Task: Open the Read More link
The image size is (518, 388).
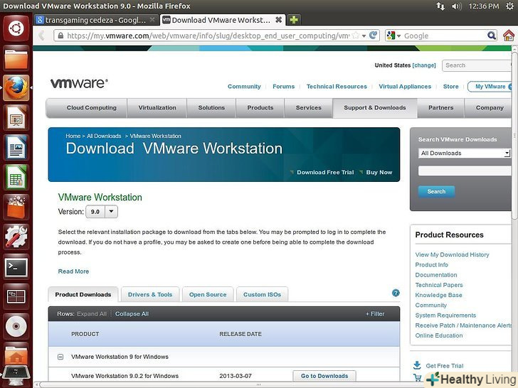Action: coord(73,271)
